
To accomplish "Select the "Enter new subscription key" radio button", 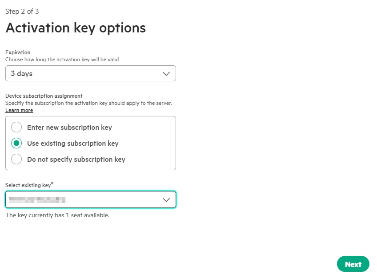I will pos(16,128).
